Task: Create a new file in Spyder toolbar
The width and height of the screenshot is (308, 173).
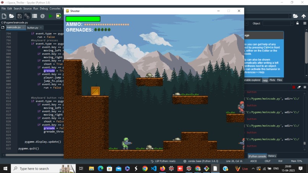Action: pos(4,16)
